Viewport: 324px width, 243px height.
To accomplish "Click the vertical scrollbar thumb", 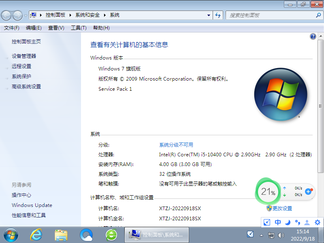I will pos(320,106).
